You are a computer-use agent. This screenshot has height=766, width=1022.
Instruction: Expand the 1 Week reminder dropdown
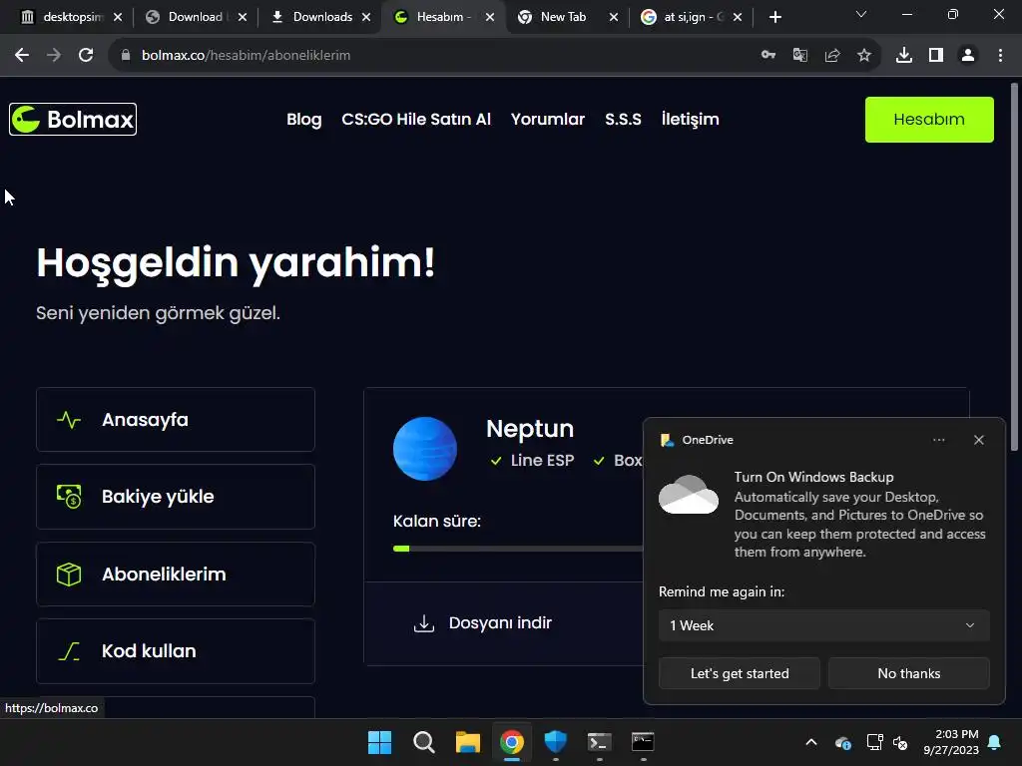(823, 625)
